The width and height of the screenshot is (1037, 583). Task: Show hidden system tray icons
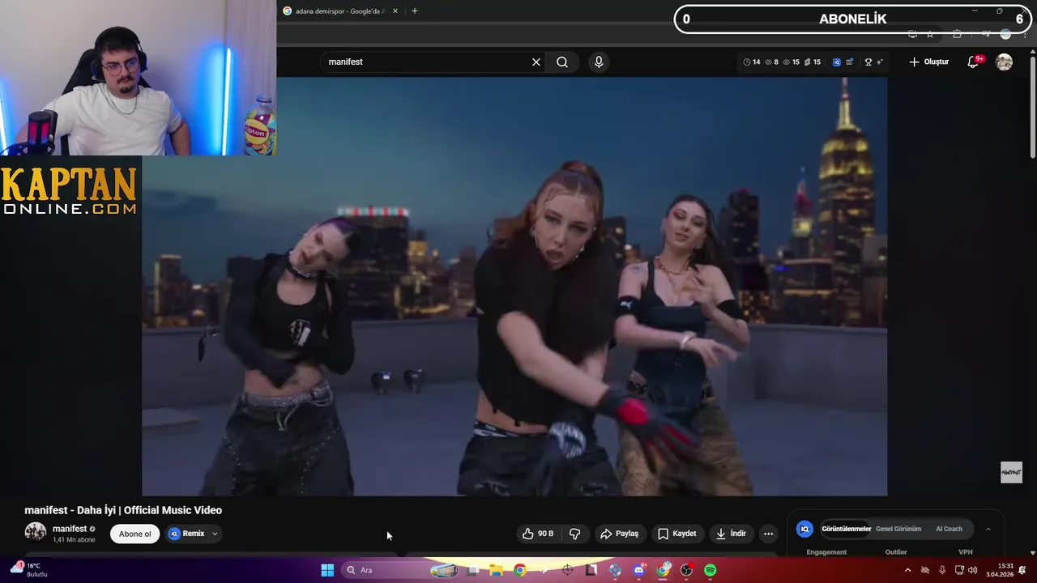[907, 570]
